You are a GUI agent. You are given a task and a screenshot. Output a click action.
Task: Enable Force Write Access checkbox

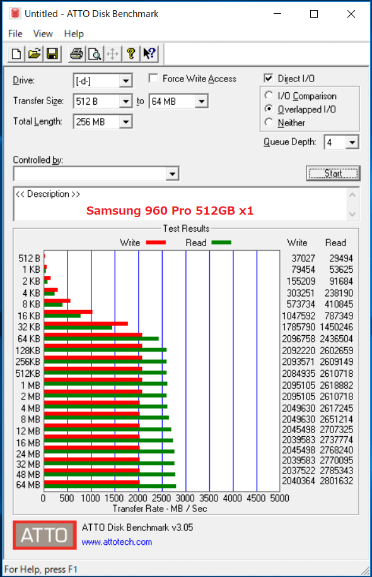[x=153, y=78]
